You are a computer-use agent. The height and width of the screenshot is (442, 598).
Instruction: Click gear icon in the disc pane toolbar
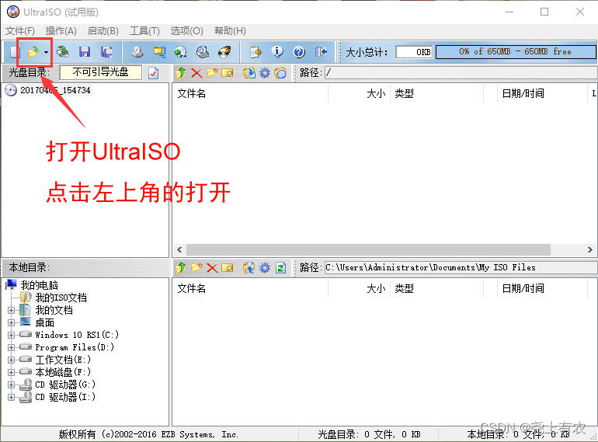point(264,72)
